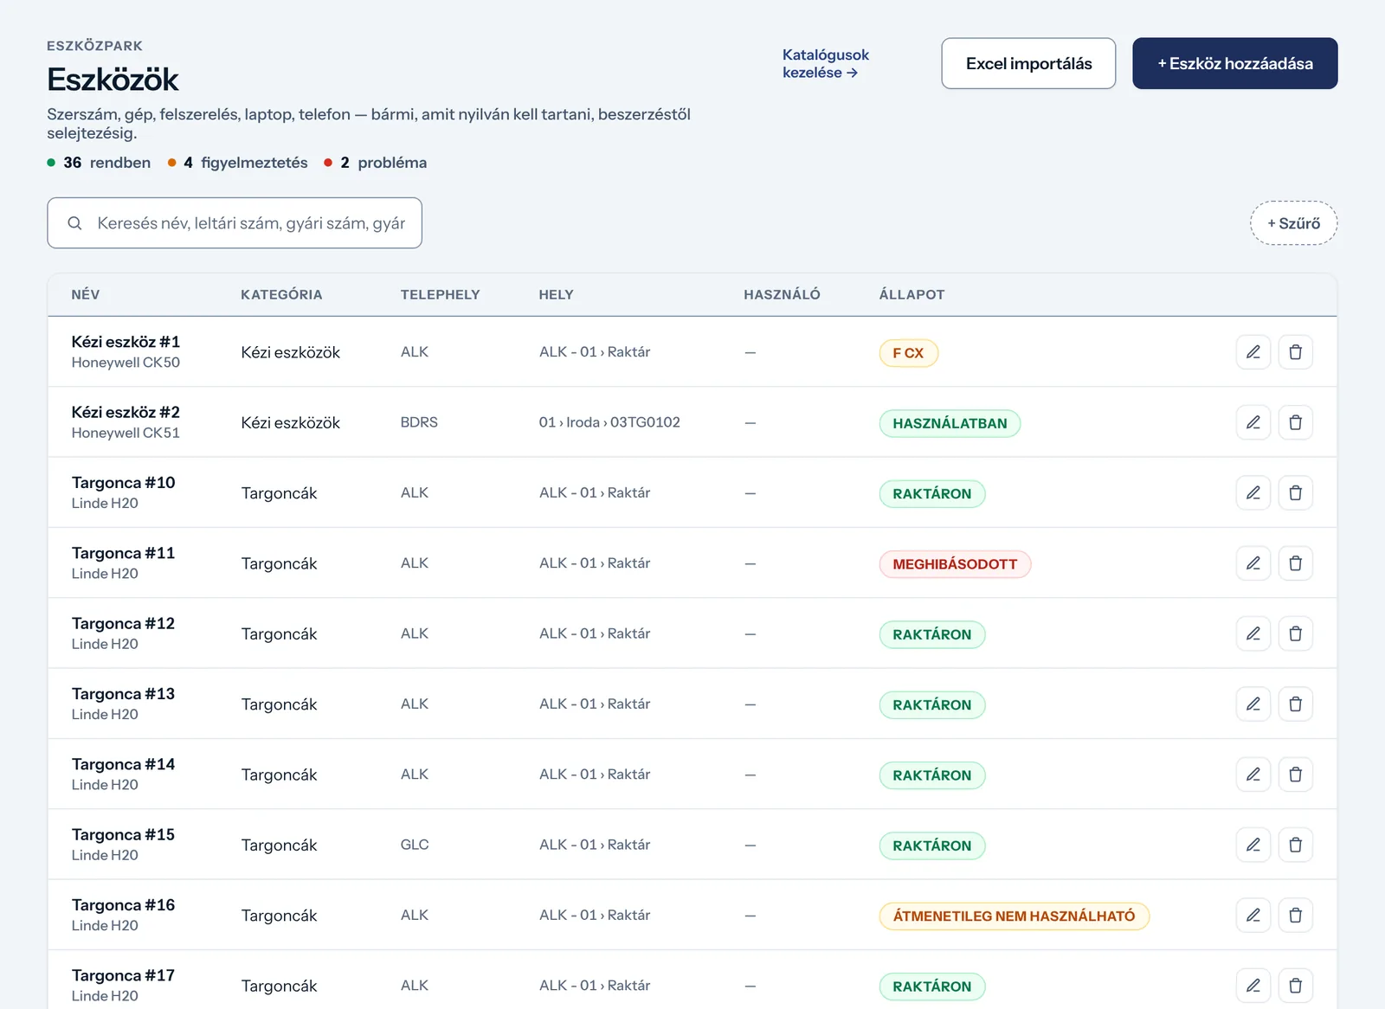Click the MEGHIBÁSODOTT status badge
This screenshot has height=1009, width=1385.
coord(955,564)
